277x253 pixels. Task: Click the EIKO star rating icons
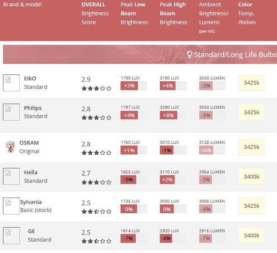(96, 88)
